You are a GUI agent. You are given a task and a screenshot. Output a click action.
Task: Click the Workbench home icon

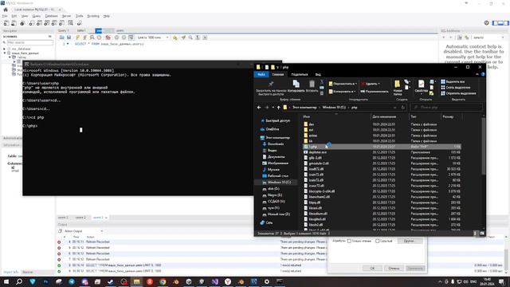tap(6, 10)
